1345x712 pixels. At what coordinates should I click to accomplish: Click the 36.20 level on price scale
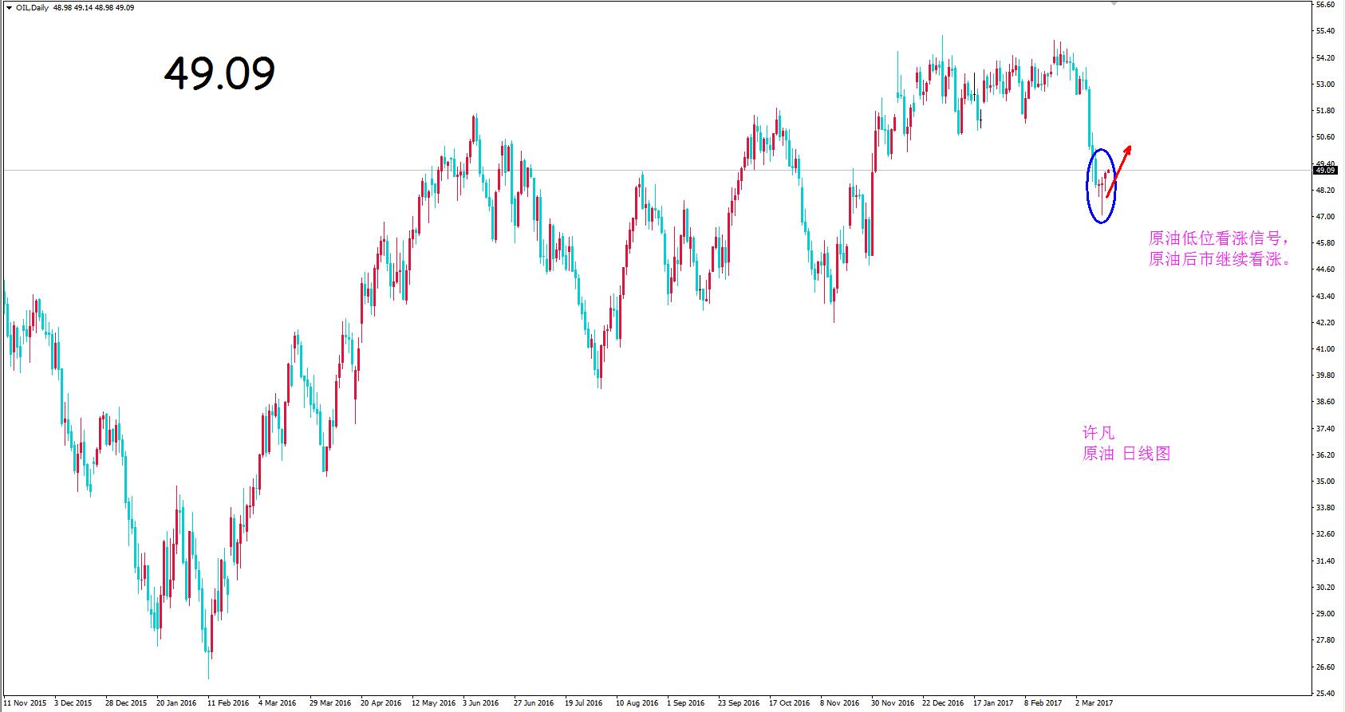1325,455
